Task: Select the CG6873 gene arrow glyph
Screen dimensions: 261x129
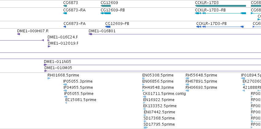Action: [65, 6]
